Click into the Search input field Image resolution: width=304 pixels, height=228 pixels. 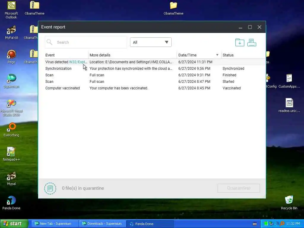point(86,42)
